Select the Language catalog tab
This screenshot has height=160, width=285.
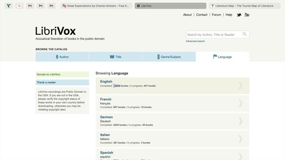223,57
